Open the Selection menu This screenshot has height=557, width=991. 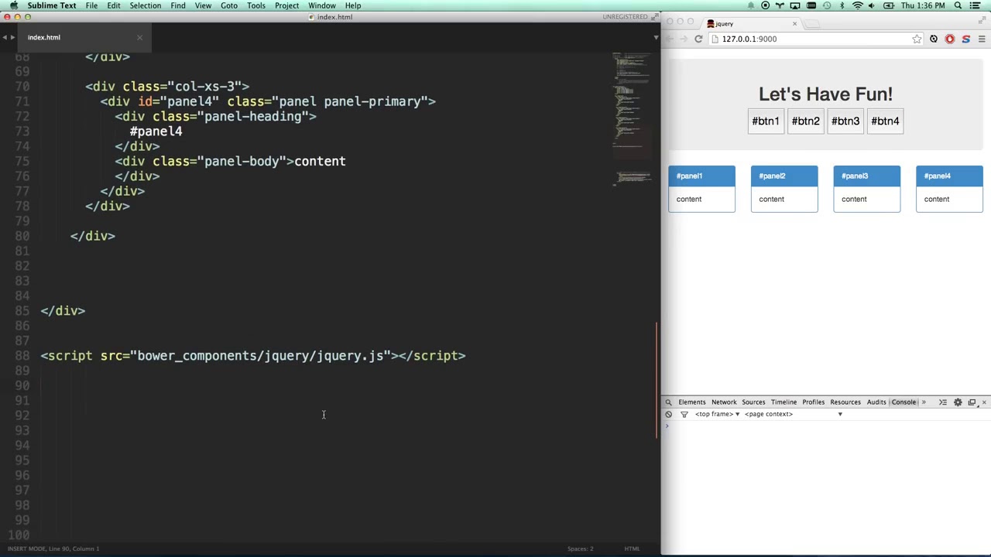pyautogui.click(x=146, y=5)
